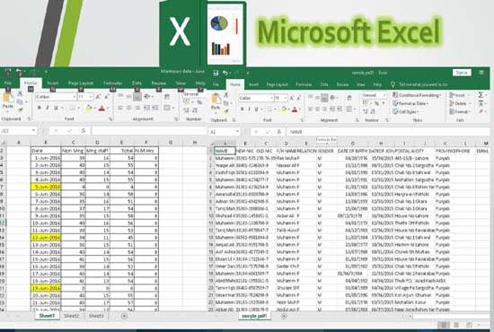The height and width of the screenshot is (332, 494).
Task: Click Page Layout view button in status bar
Action: coord(456,325)
